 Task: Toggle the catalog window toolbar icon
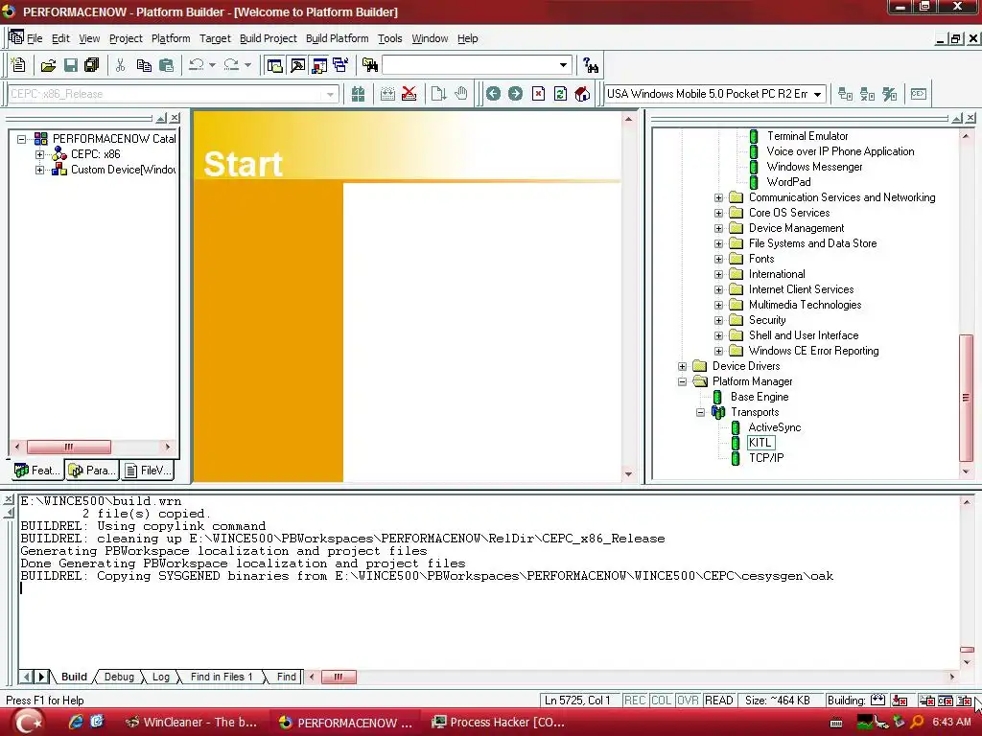pyautogui.click(x=319, y=65)
